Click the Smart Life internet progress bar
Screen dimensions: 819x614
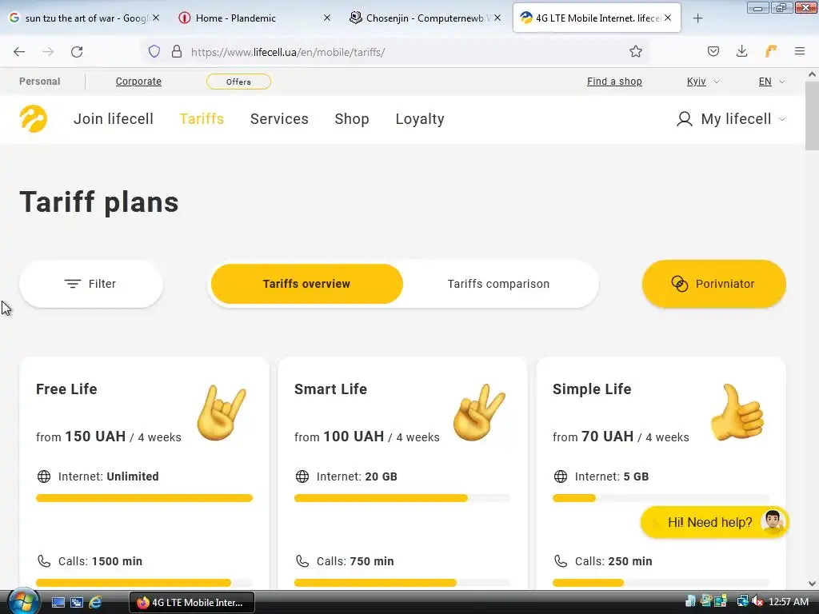pos(402,498)
